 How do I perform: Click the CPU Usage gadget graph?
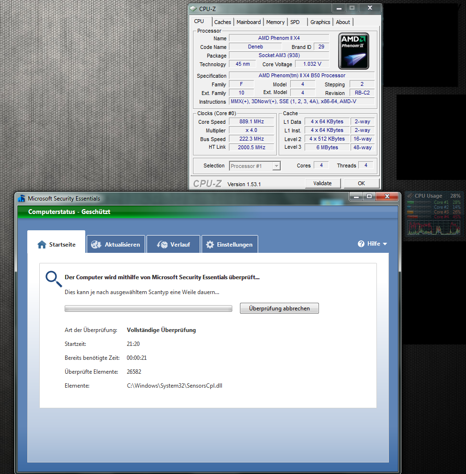(433, 227)
